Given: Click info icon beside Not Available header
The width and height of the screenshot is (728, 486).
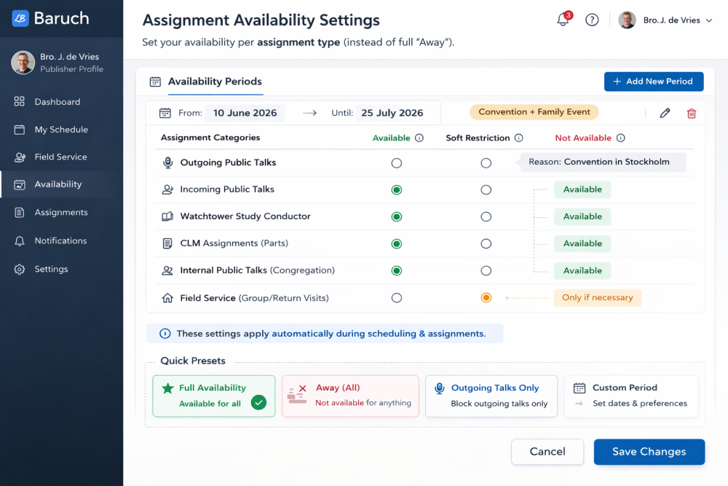Looking at the screenshot, I should (621, 138).
